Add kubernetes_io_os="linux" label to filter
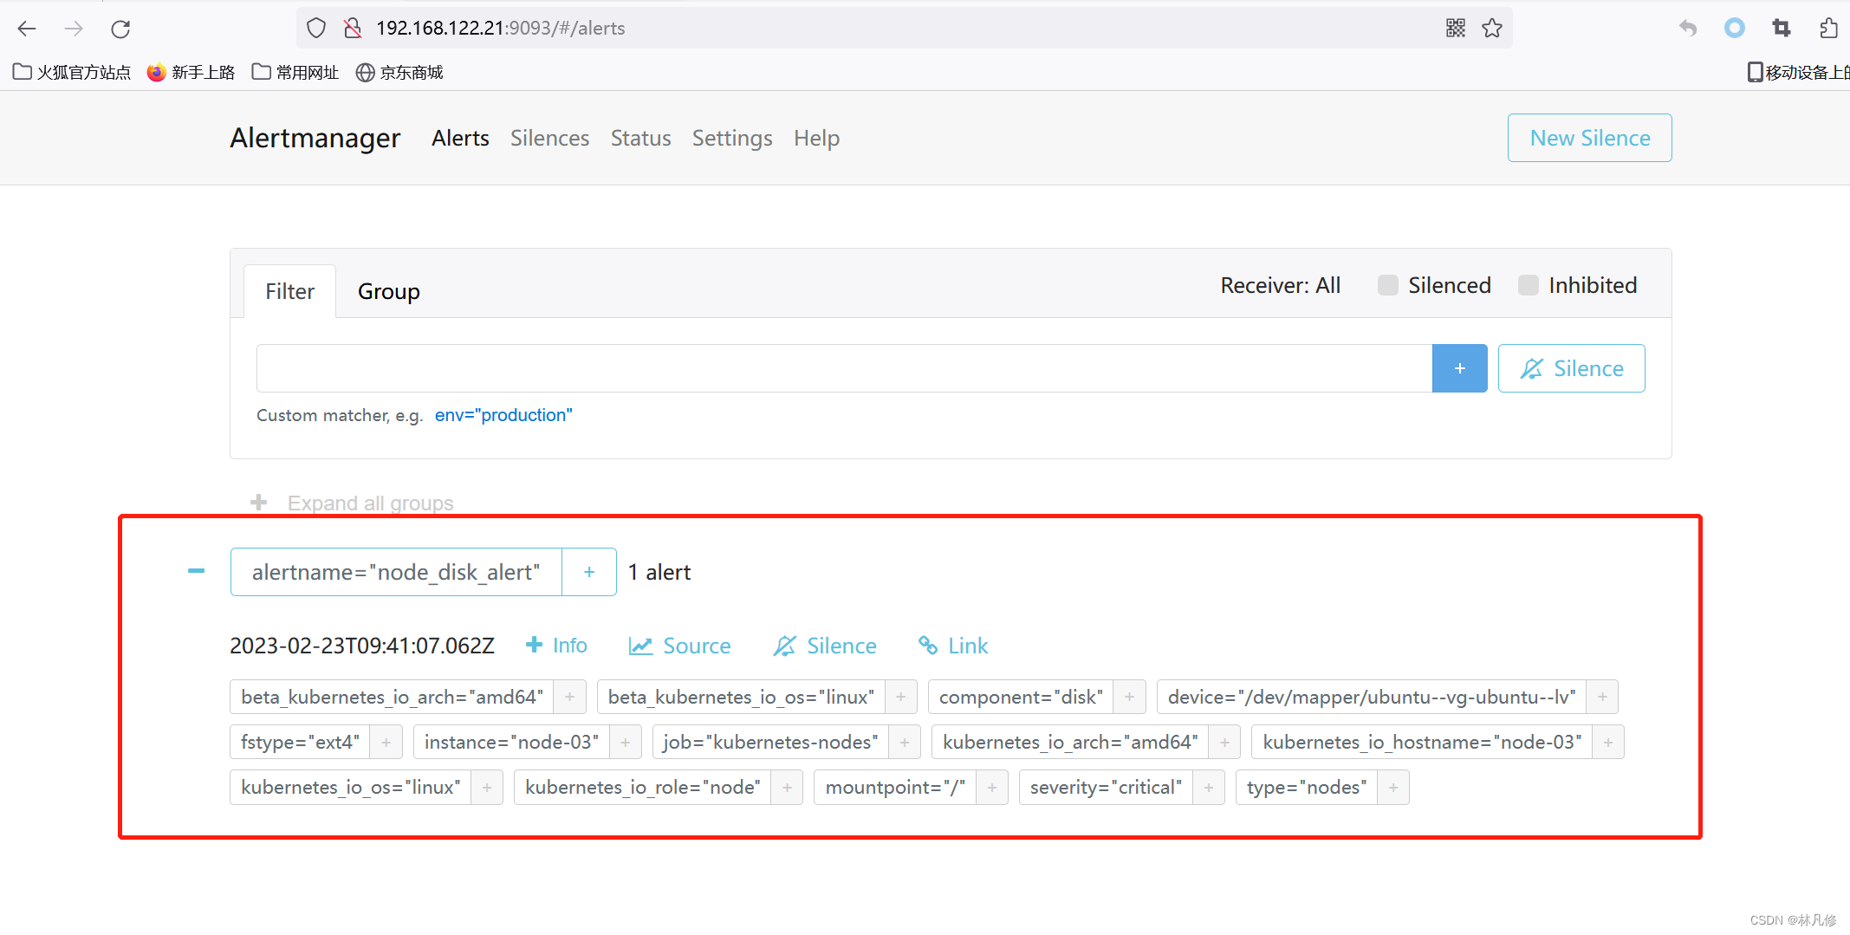This screenshot has height=935, width=1850. [x=487, y=787]
